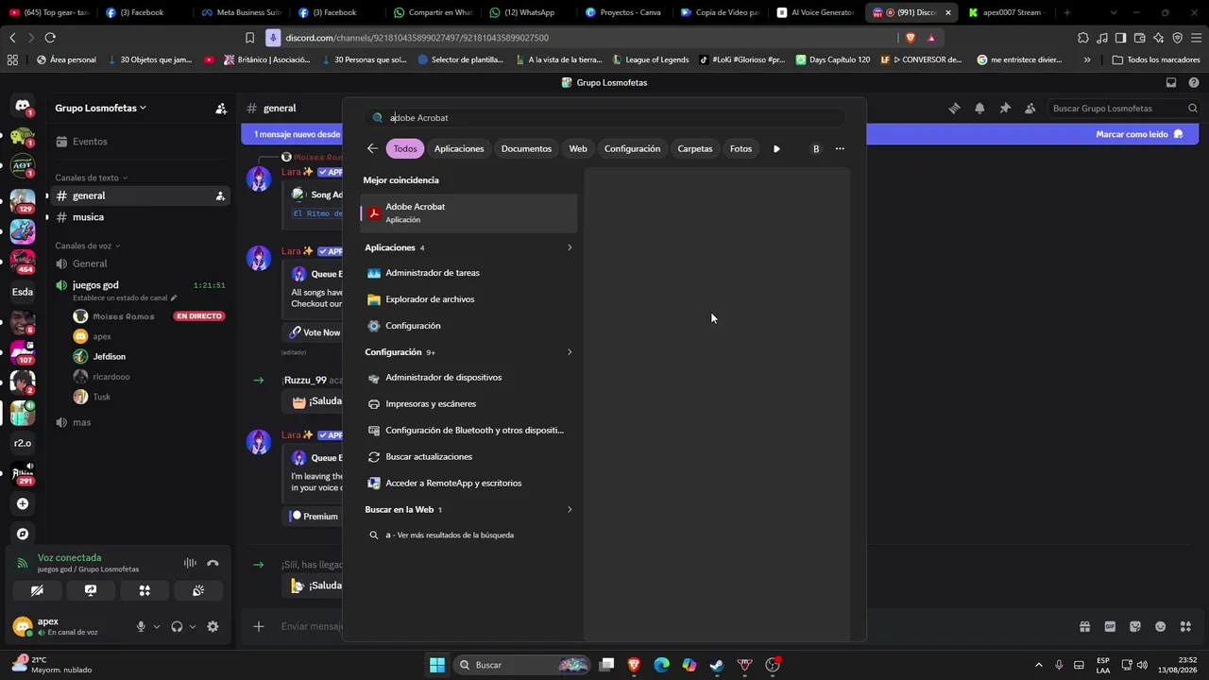Toggle the member list panel
1209x680 pixels.
(1030, 109)
